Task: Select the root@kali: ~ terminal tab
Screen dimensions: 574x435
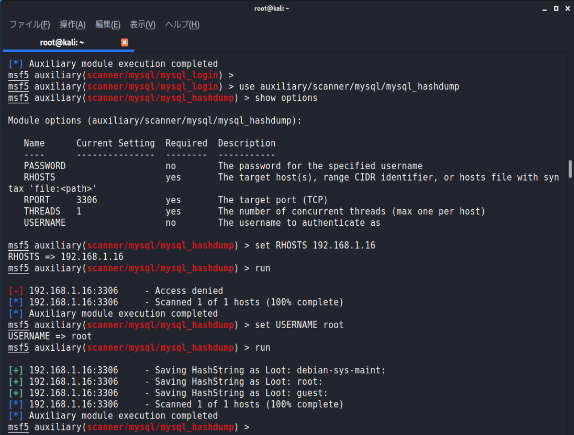Action: [x=62, y=43]
